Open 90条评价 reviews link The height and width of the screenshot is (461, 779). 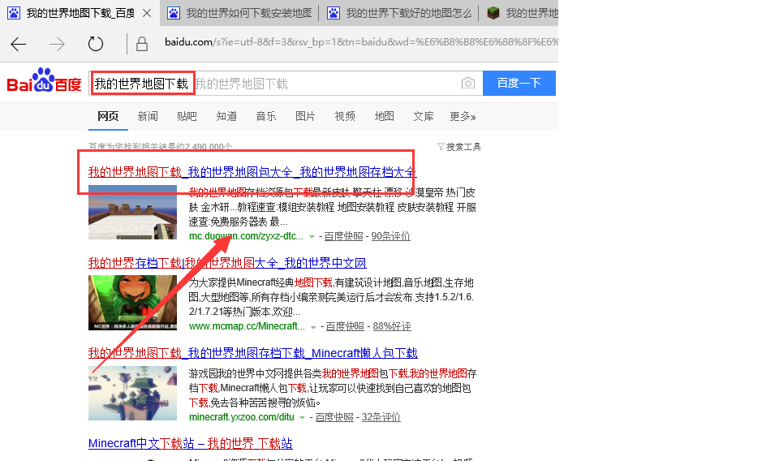coord(390,236)
